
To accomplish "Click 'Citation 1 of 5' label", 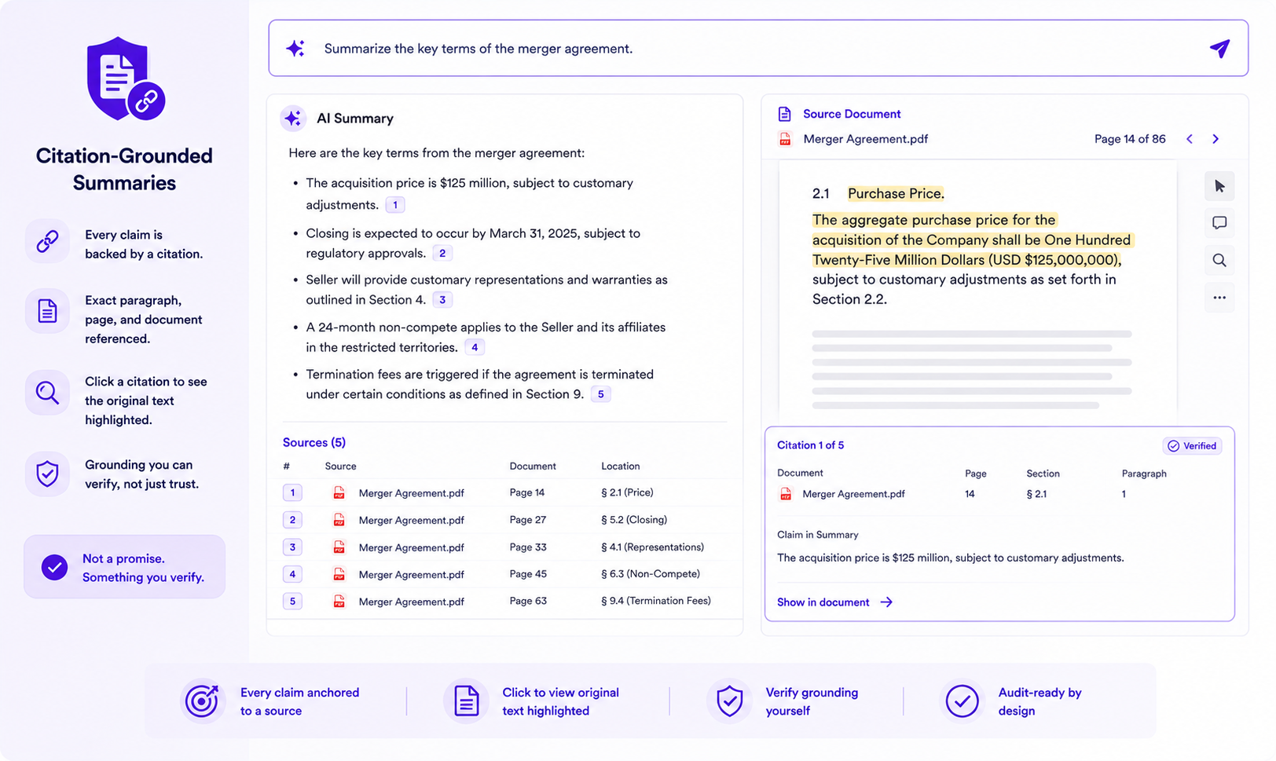I will click(x=810, y=445).
